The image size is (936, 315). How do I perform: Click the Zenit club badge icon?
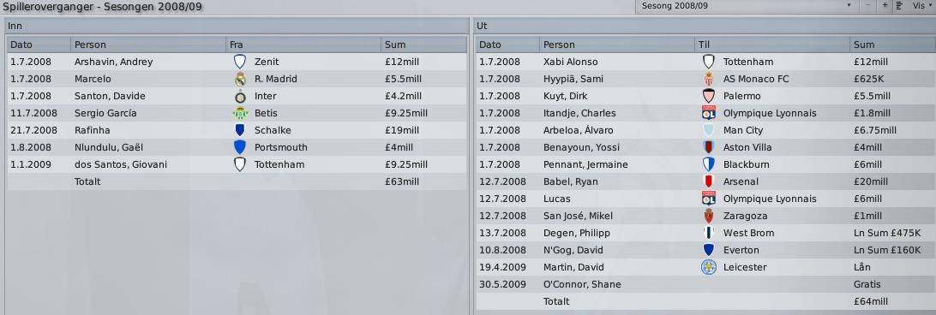(240, 62)
